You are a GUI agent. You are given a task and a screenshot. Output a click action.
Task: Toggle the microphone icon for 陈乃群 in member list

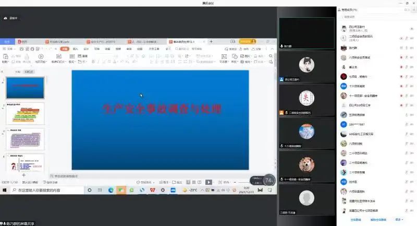(407, 47)
